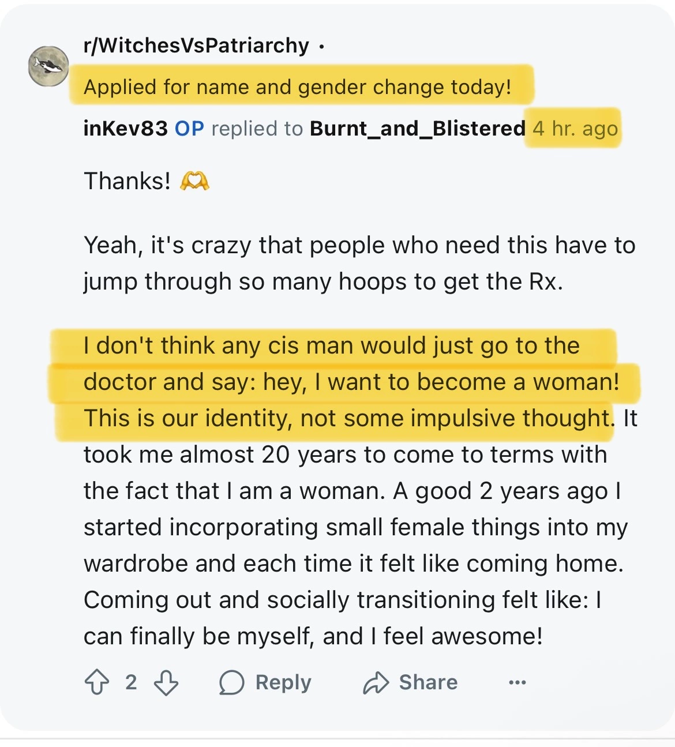Click the vote count number 2

point(131,682)
